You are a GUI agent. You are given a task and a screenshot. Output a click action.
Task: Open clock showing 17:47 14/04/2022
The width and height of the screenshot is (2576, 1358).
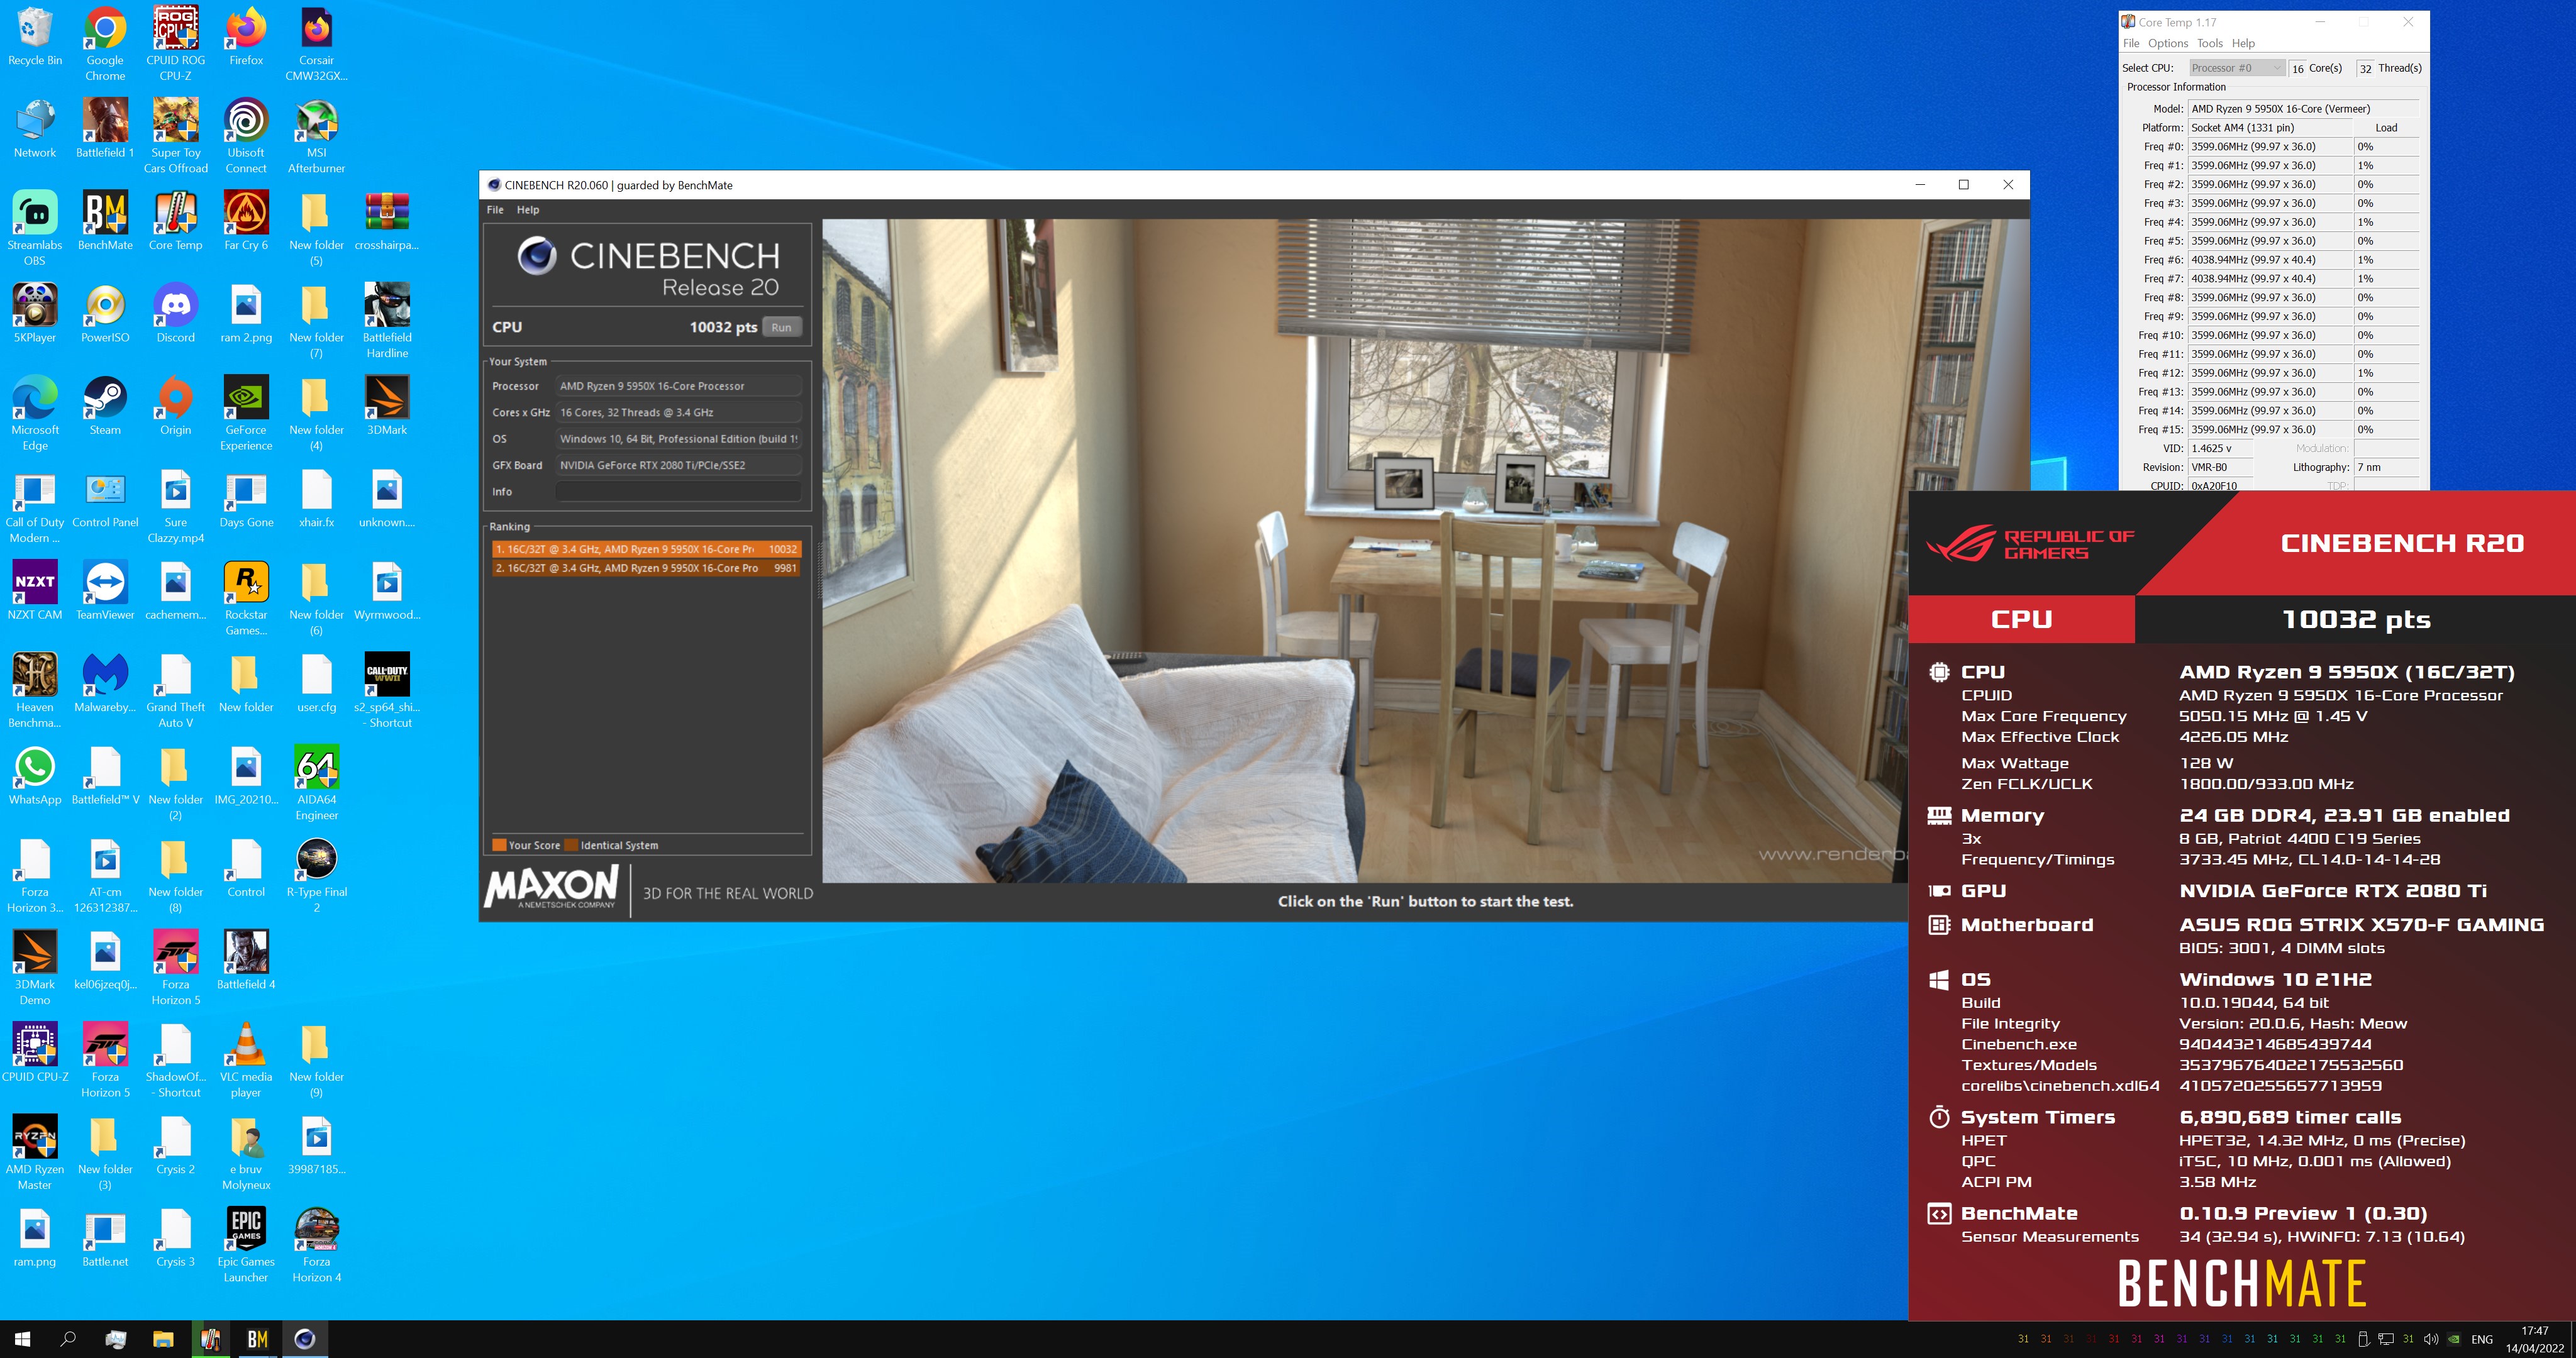click(2534, 1339)
